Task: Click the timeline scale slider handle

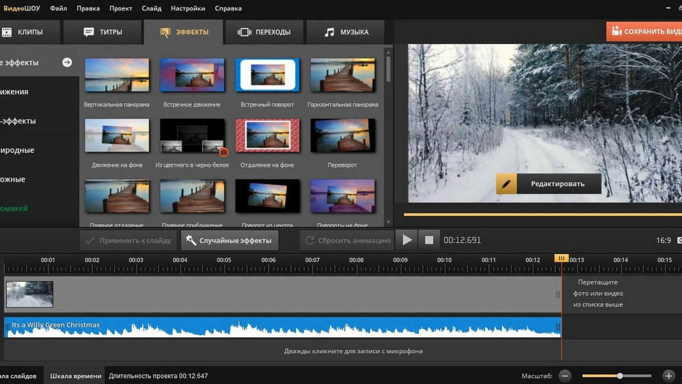Action: pyautogui.click(x=620, y=376)
